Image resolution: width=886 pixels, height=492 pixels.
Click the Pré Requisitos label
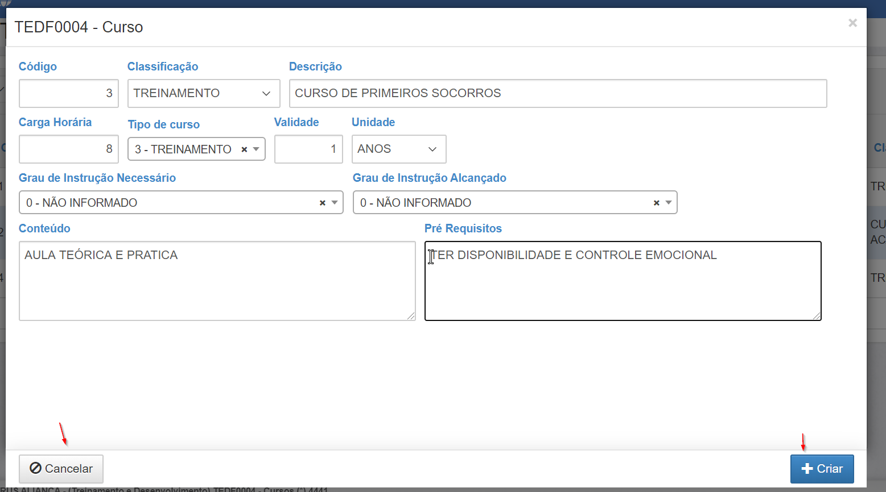pyautogui.click(x=463, y=228)
